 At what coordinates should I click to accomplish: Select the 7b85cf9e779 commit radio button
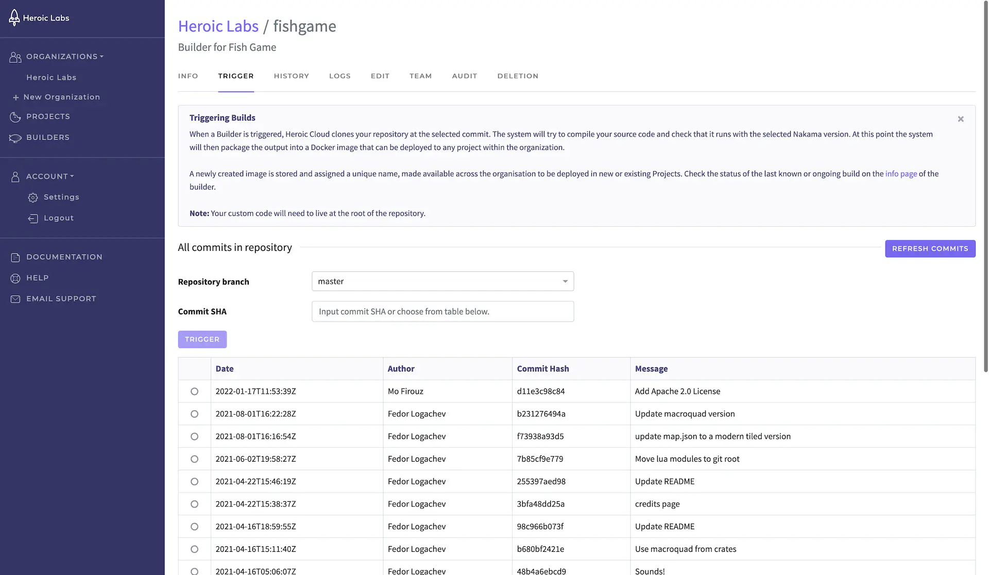194,459
